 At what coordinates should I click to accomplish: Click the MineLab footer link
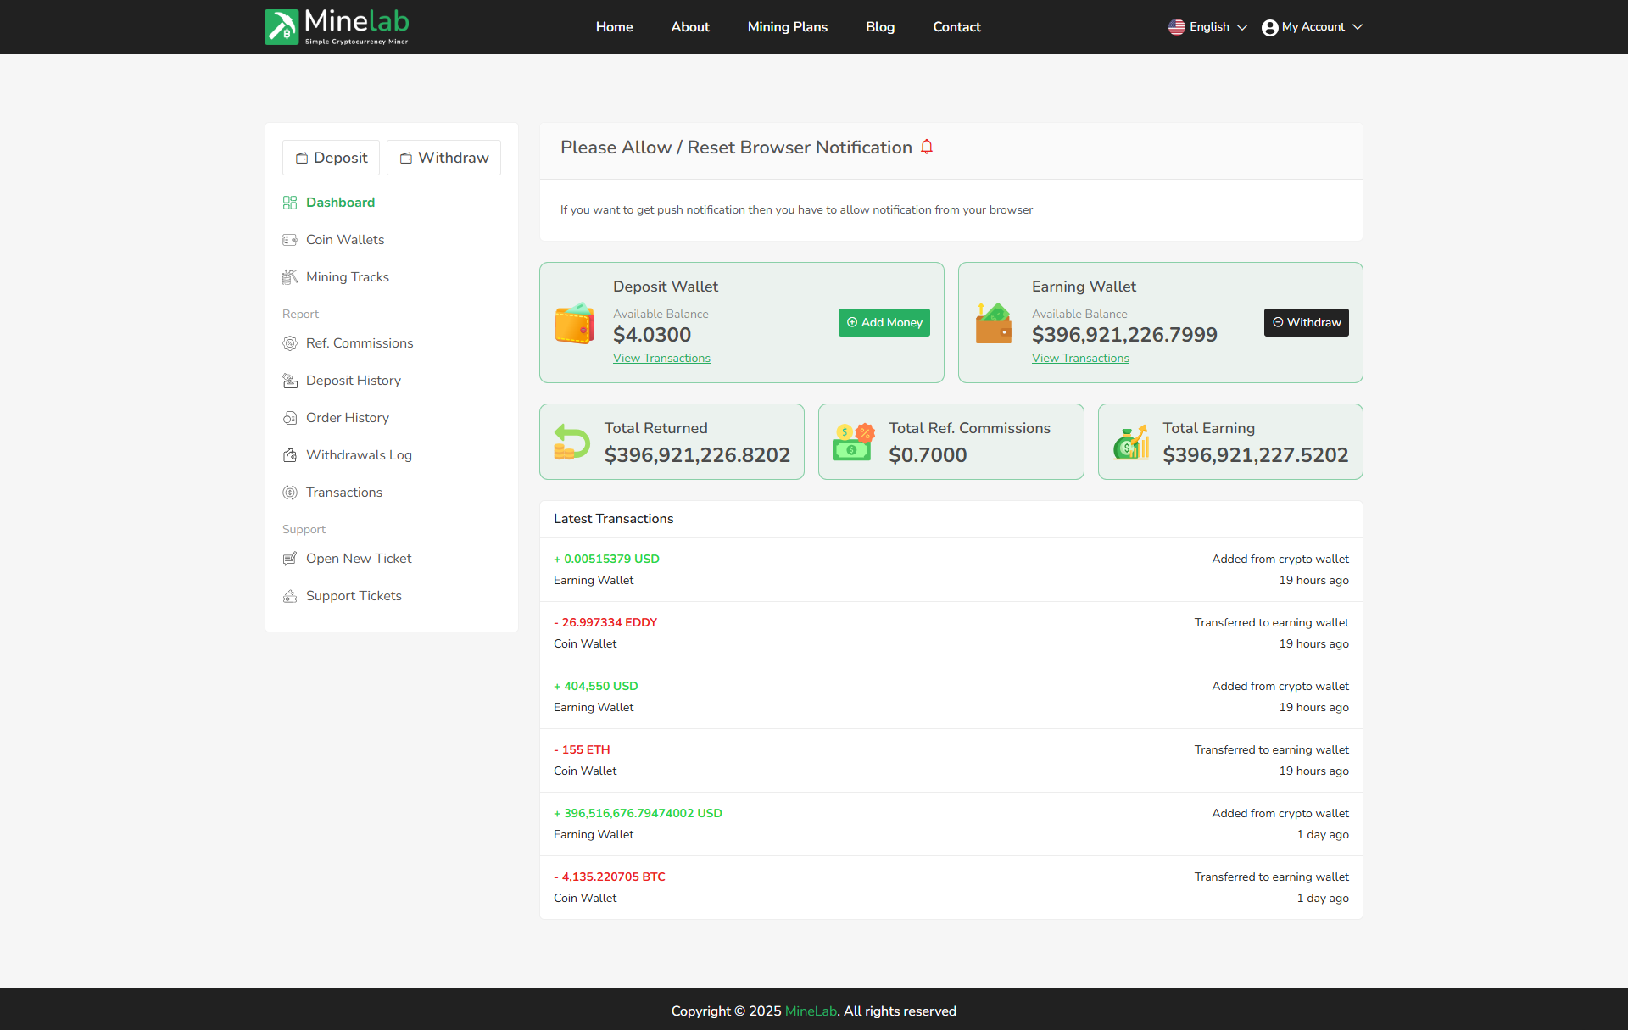click(x=810, y=1011)
